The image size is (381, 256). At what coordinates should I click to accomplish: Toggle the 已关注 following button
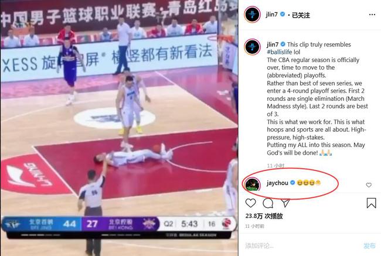coord(301,15)
